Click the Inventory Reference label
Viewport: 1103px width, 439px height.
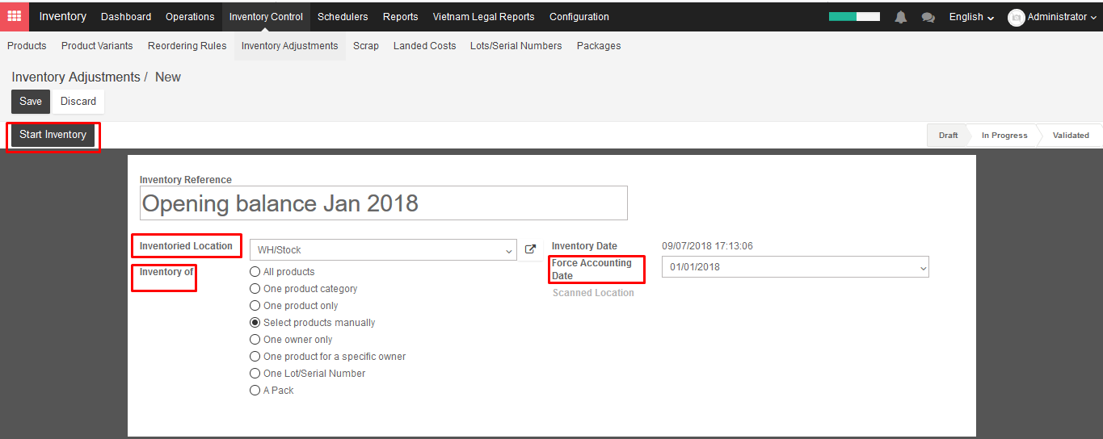pos(186,180)
